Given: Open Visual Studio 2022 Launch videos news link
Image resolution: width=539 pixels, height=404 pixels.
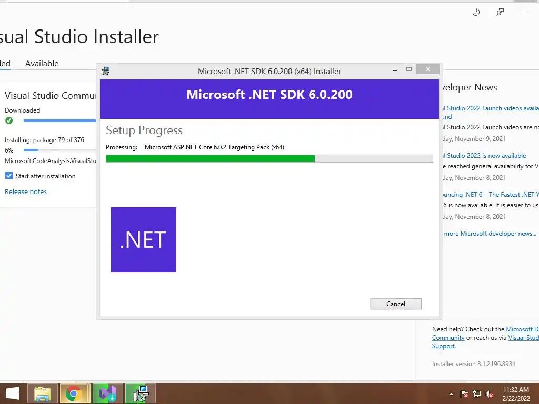Looking at the screenshot, I should tap(491, 113).
